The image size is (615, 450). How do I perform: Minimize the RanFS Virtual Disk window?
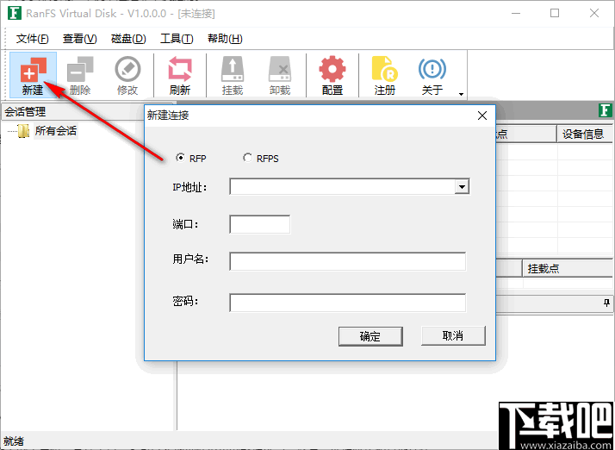tap(516, 13)
